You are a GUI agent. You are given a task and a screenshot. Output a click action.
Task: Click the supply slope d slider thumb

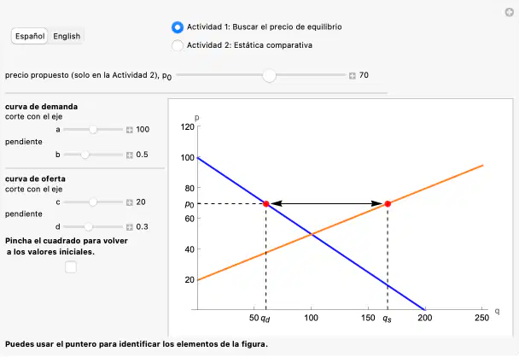88,227
